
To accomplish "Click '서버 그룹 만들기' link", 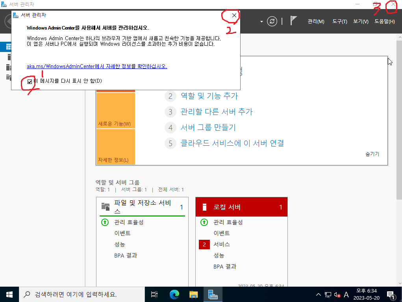I will pyautogui.click(x=208, y=128).
